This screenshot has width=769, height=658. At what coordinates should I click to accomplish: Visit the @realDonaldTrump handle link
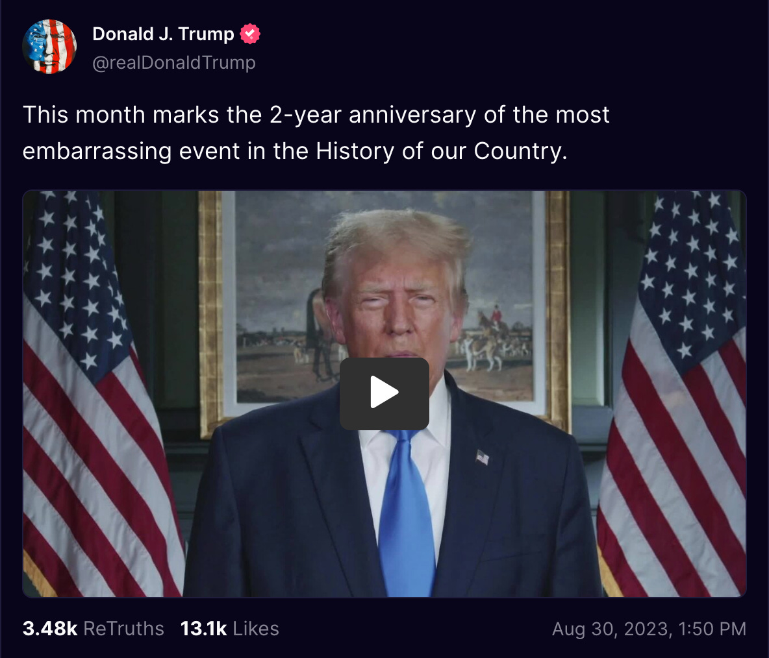[x=173, y=63]
